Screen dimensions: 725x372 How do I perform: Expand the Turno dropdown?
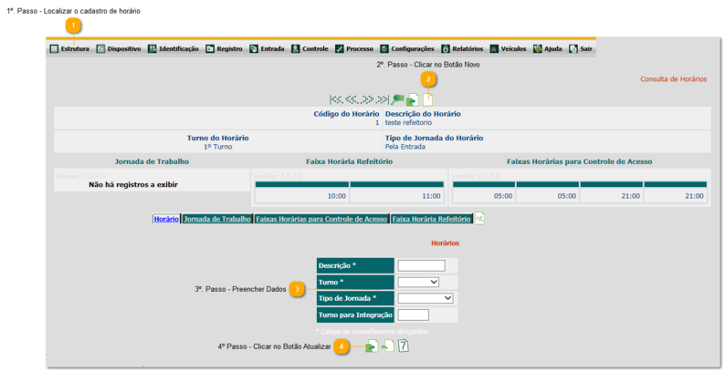click(418, 282)
